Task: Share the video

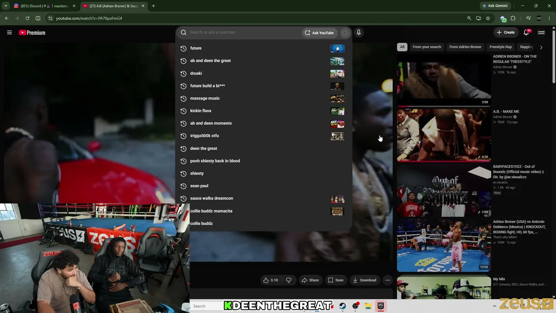Action: coord(311,280)
